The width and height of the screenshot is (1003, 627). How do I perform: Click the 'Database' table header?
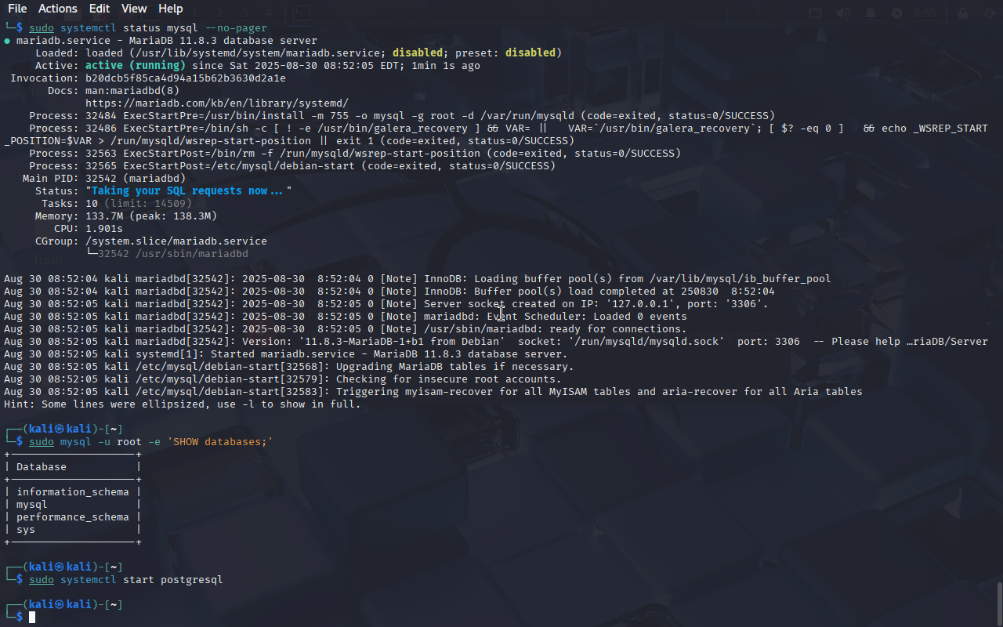coord(42,467)
